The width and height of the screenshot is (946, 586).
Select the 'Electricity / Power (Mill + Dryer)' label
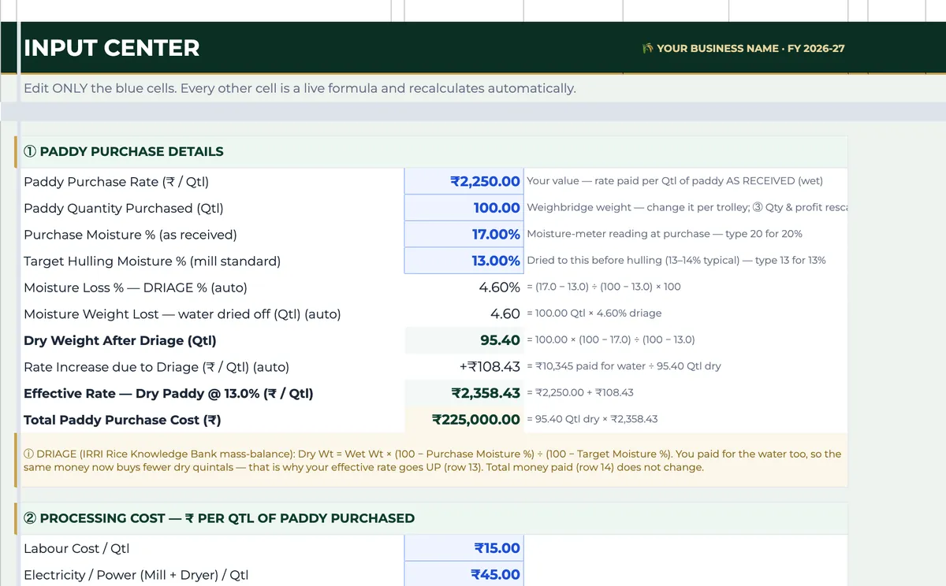[x=136, y=575]
